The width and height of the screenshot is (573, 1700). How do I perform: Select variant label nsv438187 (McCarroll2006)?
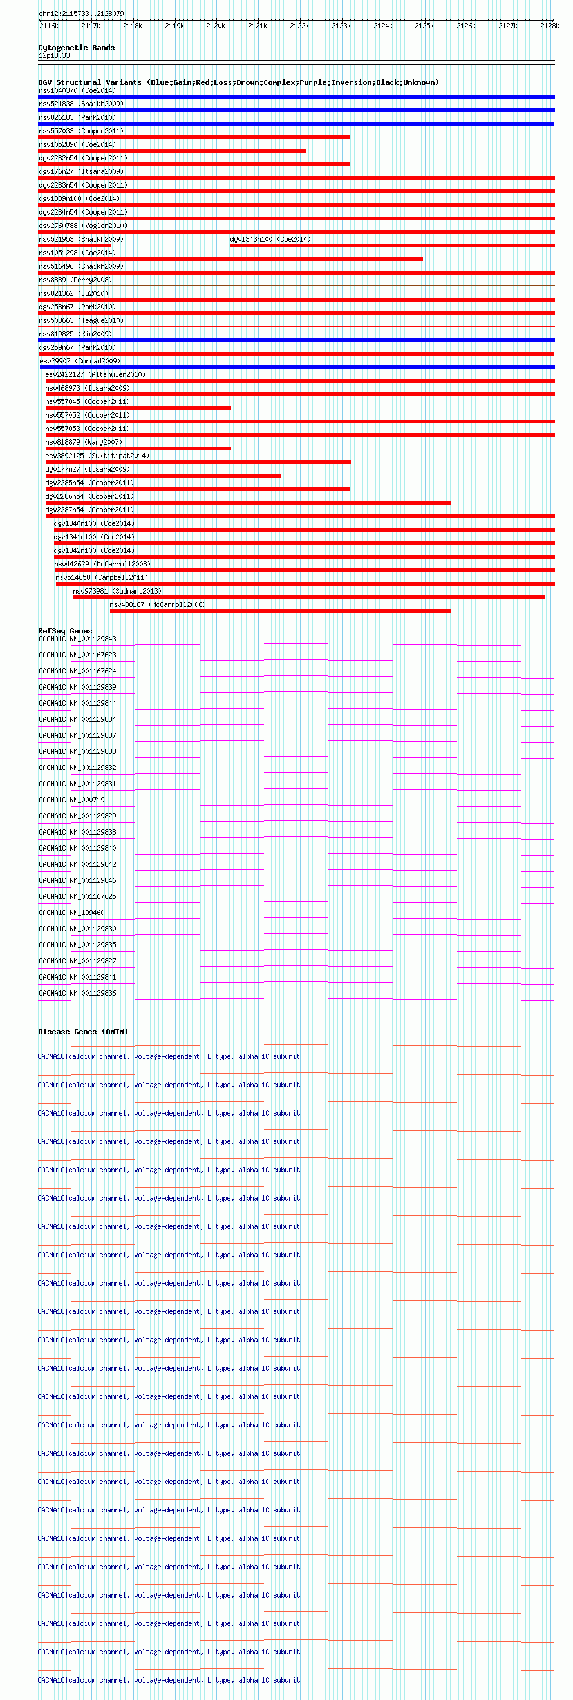tap(158, 604)
